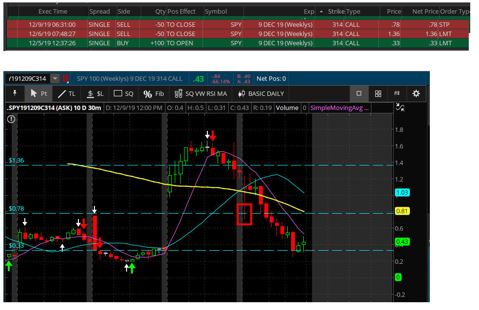The image size is (479, 310).
Task: Click the B: .40 bid value
Action: tap(243, 76)
